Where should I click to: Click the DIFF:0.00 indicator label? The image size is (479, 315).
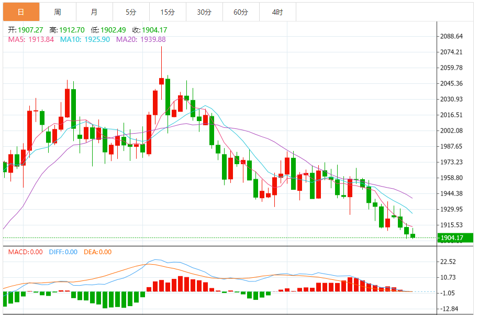tap(63, 252)
